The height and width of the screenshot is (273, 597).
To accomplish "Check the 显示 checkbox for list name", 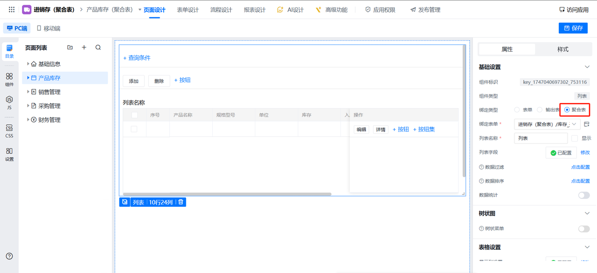I will pos(575,138).
